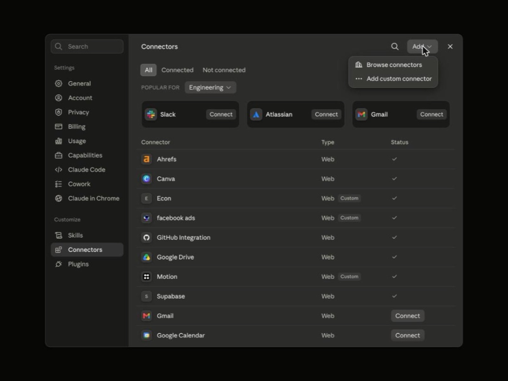Click Connect button in Google Calendar row
This screenshot has width=508, height=381.
click(x=408, y=335)
